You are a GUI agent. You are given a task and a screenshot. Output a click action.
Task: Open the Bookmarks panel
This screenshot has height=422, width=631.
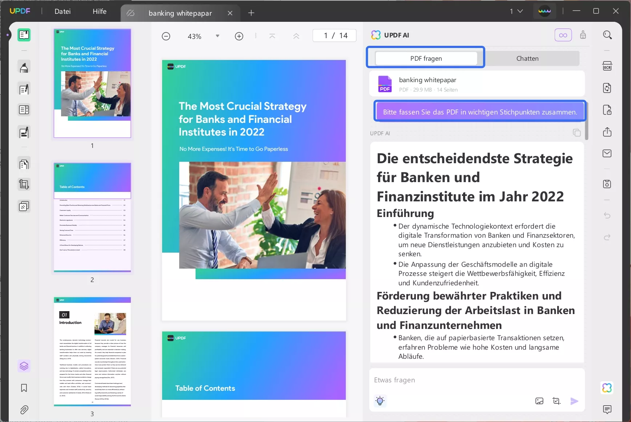pyautogui.click(x=24, y=388)
